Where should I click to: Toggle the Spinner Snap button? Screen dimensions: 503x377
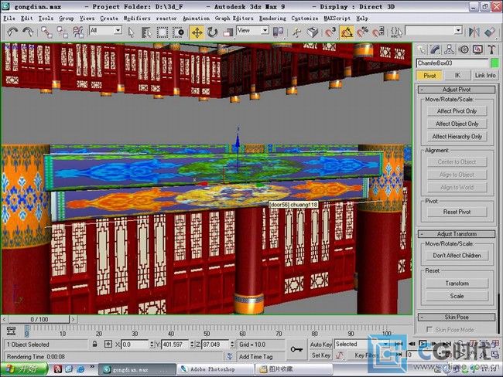tap(378, 32)
